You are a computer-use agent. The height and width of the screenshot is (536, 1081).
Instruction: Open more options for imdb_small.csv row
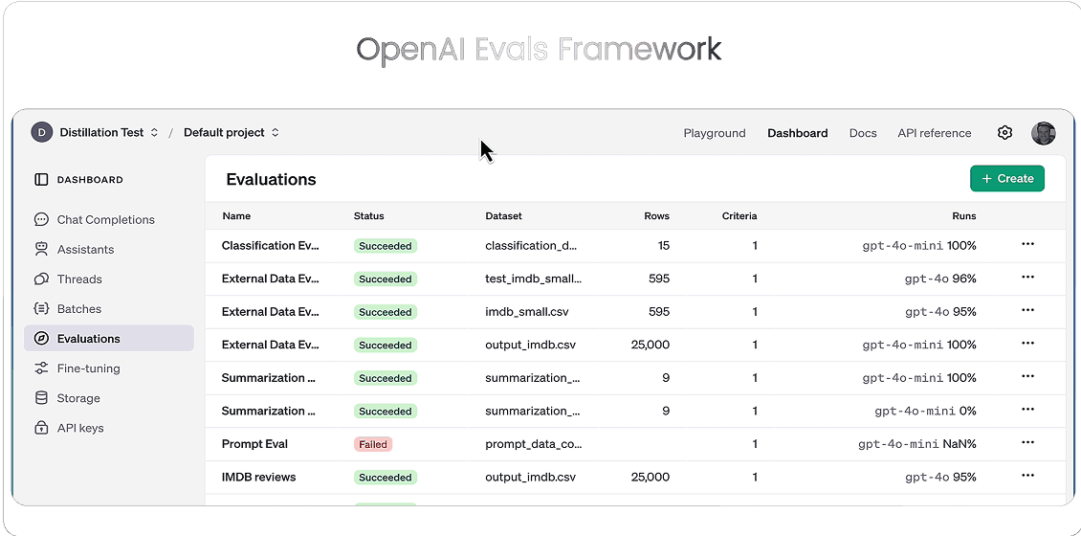click(x=1027, y=310)
